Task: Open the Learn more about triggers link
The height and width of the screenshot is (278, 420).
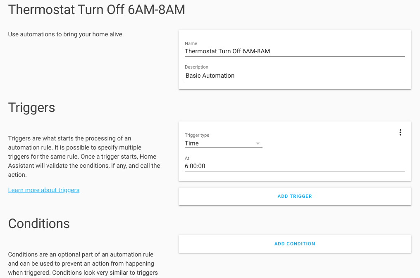Action: point(44,190)
